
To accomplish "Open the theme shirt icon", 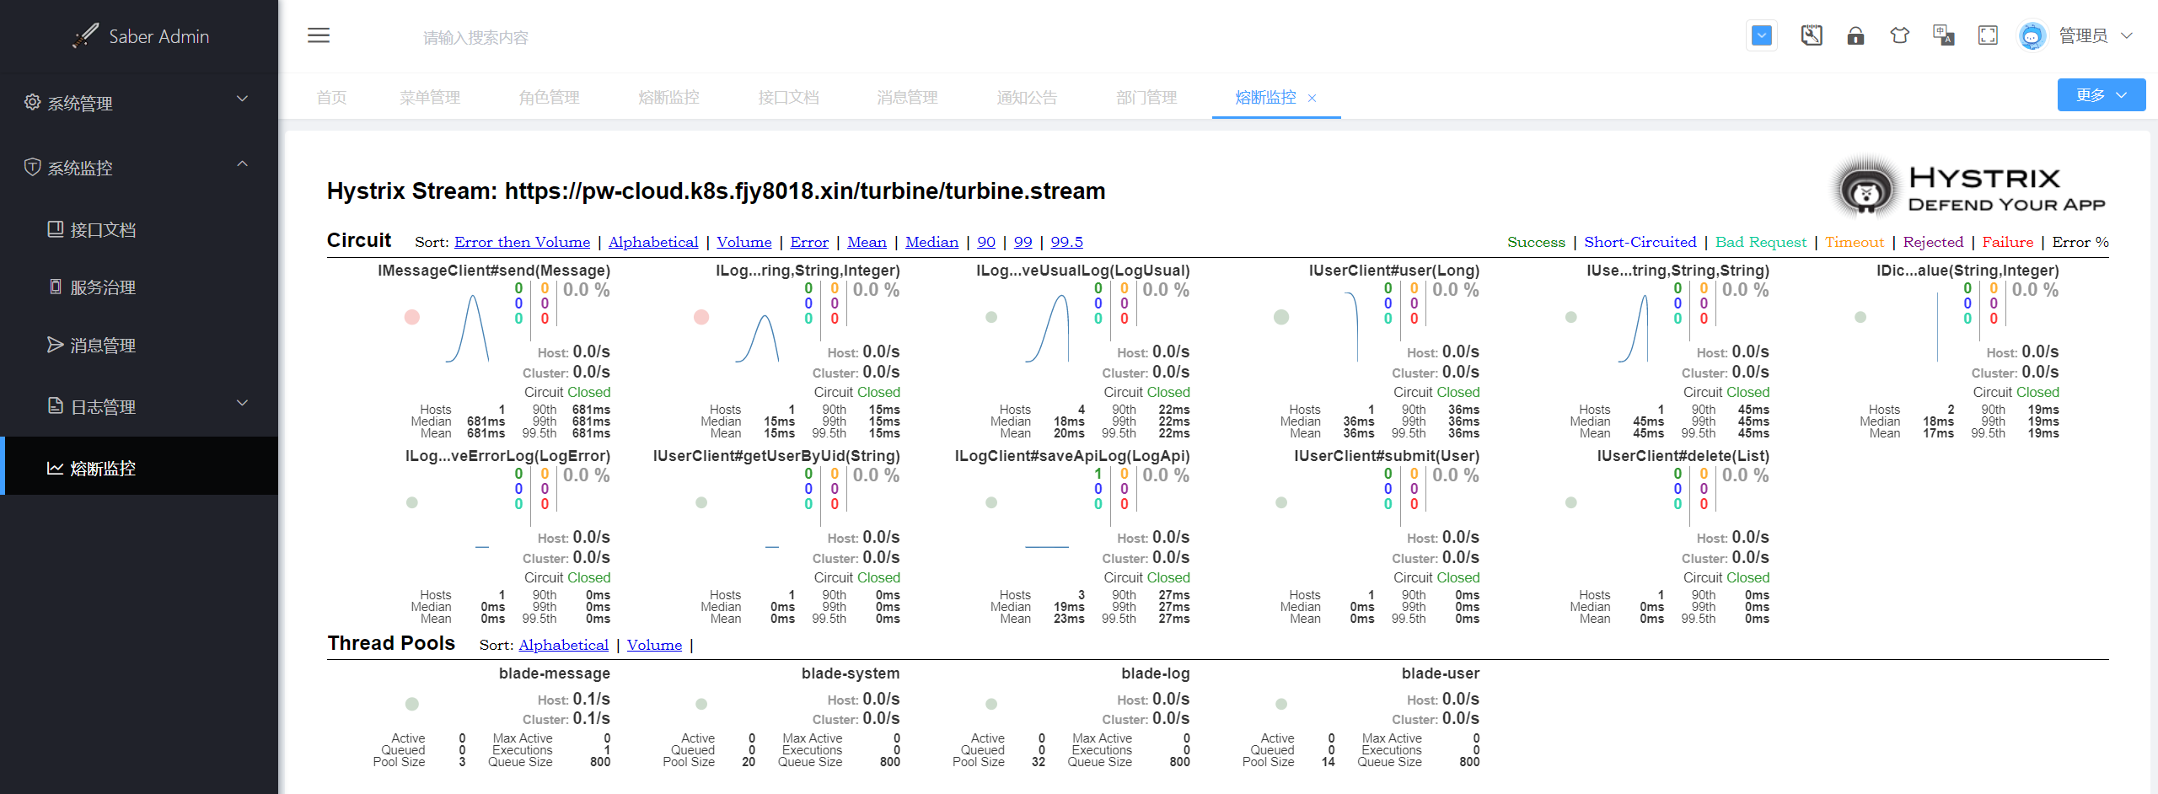I will 1899,35.
